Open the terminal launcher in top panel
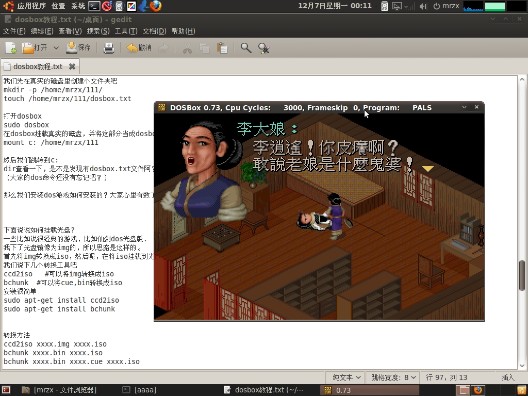The width and height of the screenshot is (528, 396). 94,6
